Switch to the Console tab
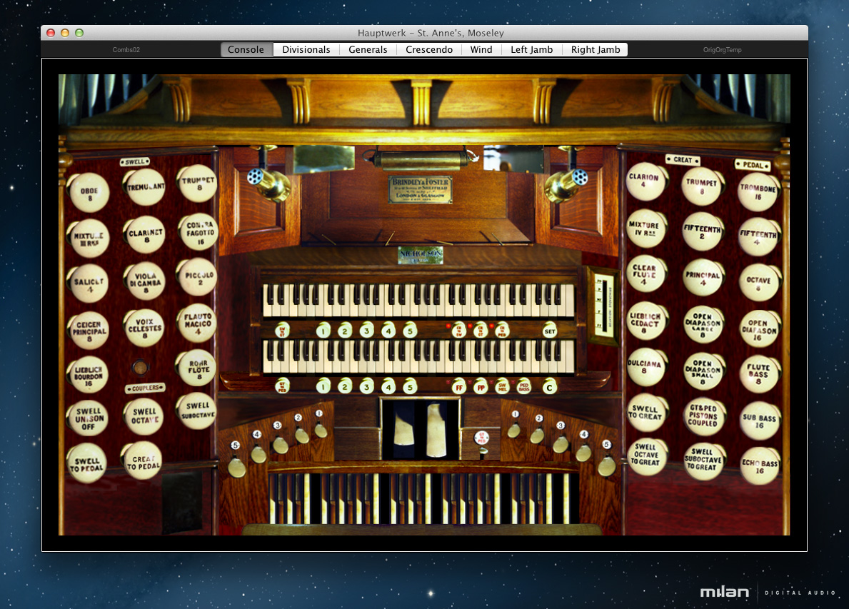849x609 pixels. point(246,49)
